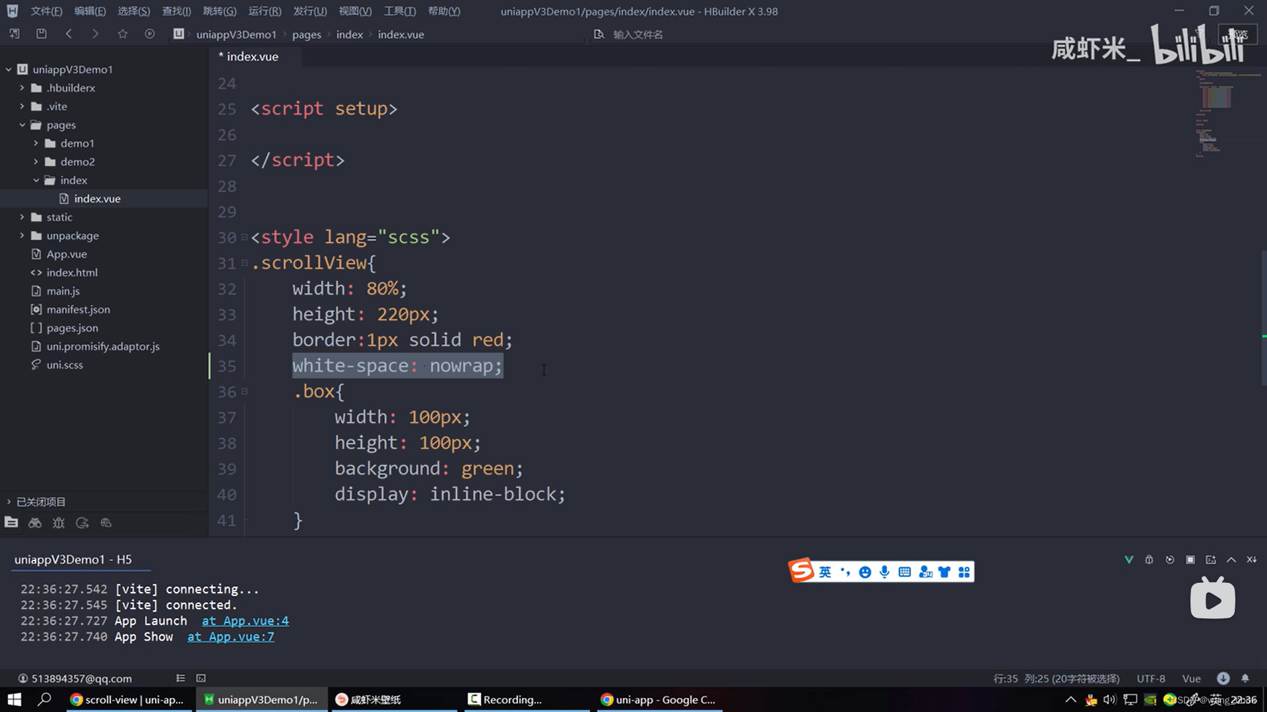Collapse the pages folder
Image resolution: width=1267 pixels, height=712 pixels.
tap(22, 125)
